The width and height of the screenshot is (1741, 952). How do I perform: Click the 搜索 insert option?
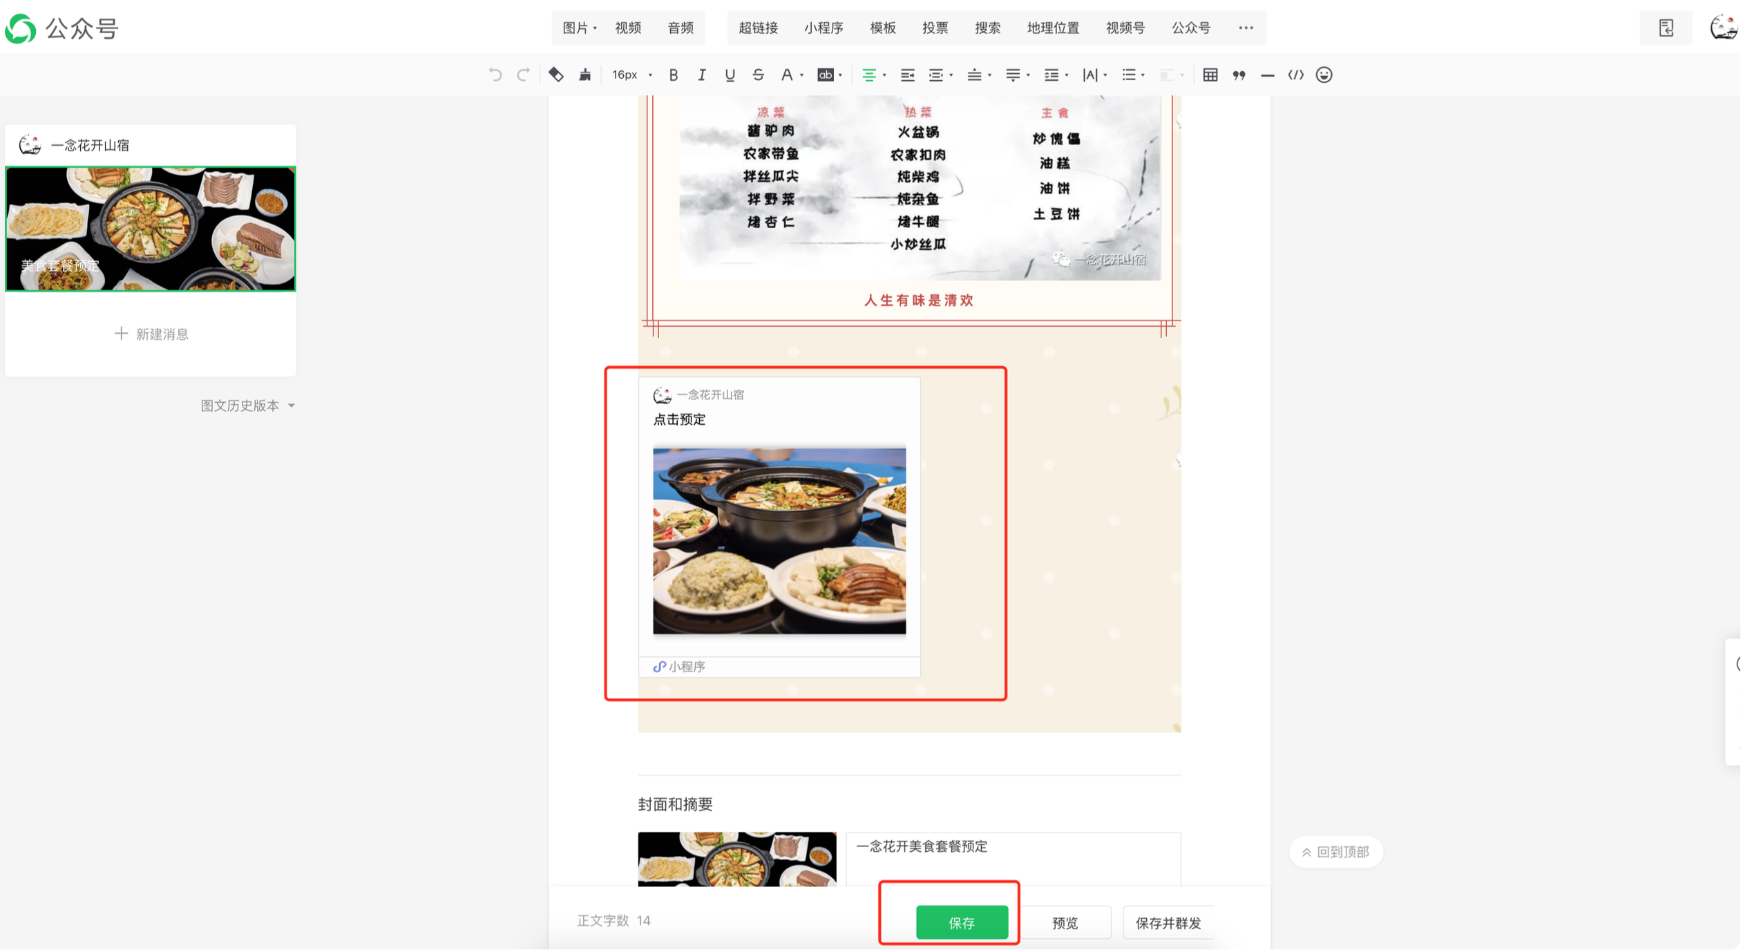click(x=988, y=28)
